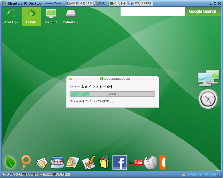
Task: Click the 'ファイルをコピーしています...' status text
Action: coord(91,101)
